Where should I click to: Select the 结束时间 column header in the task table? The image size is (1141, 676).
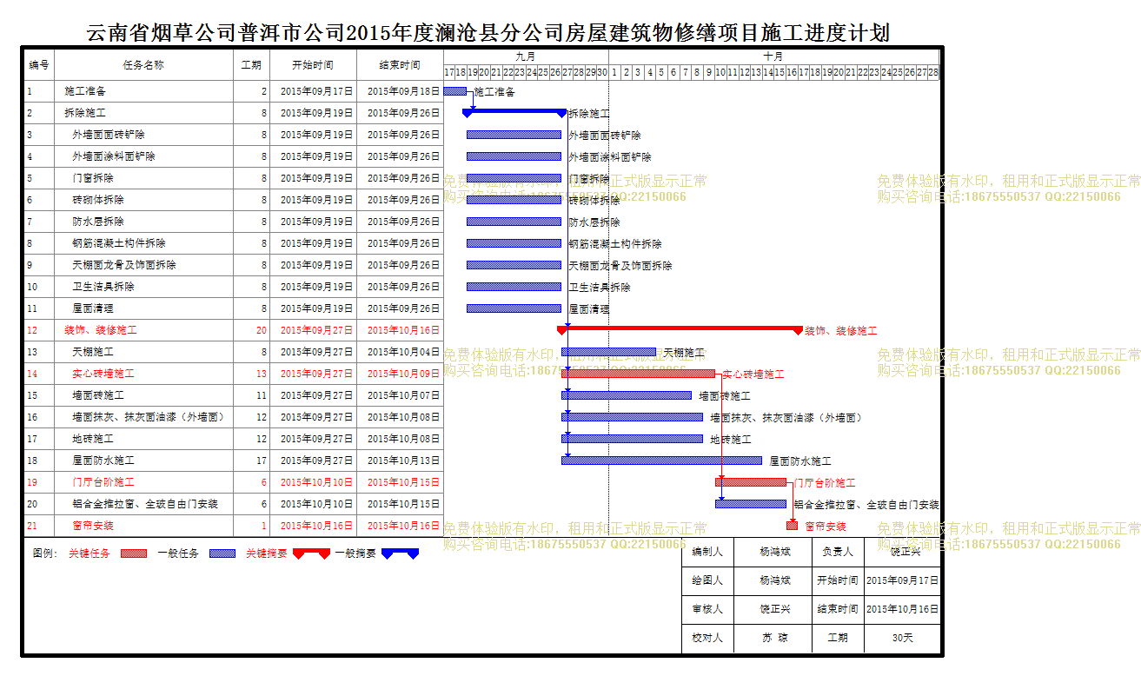tap(400, 65)
